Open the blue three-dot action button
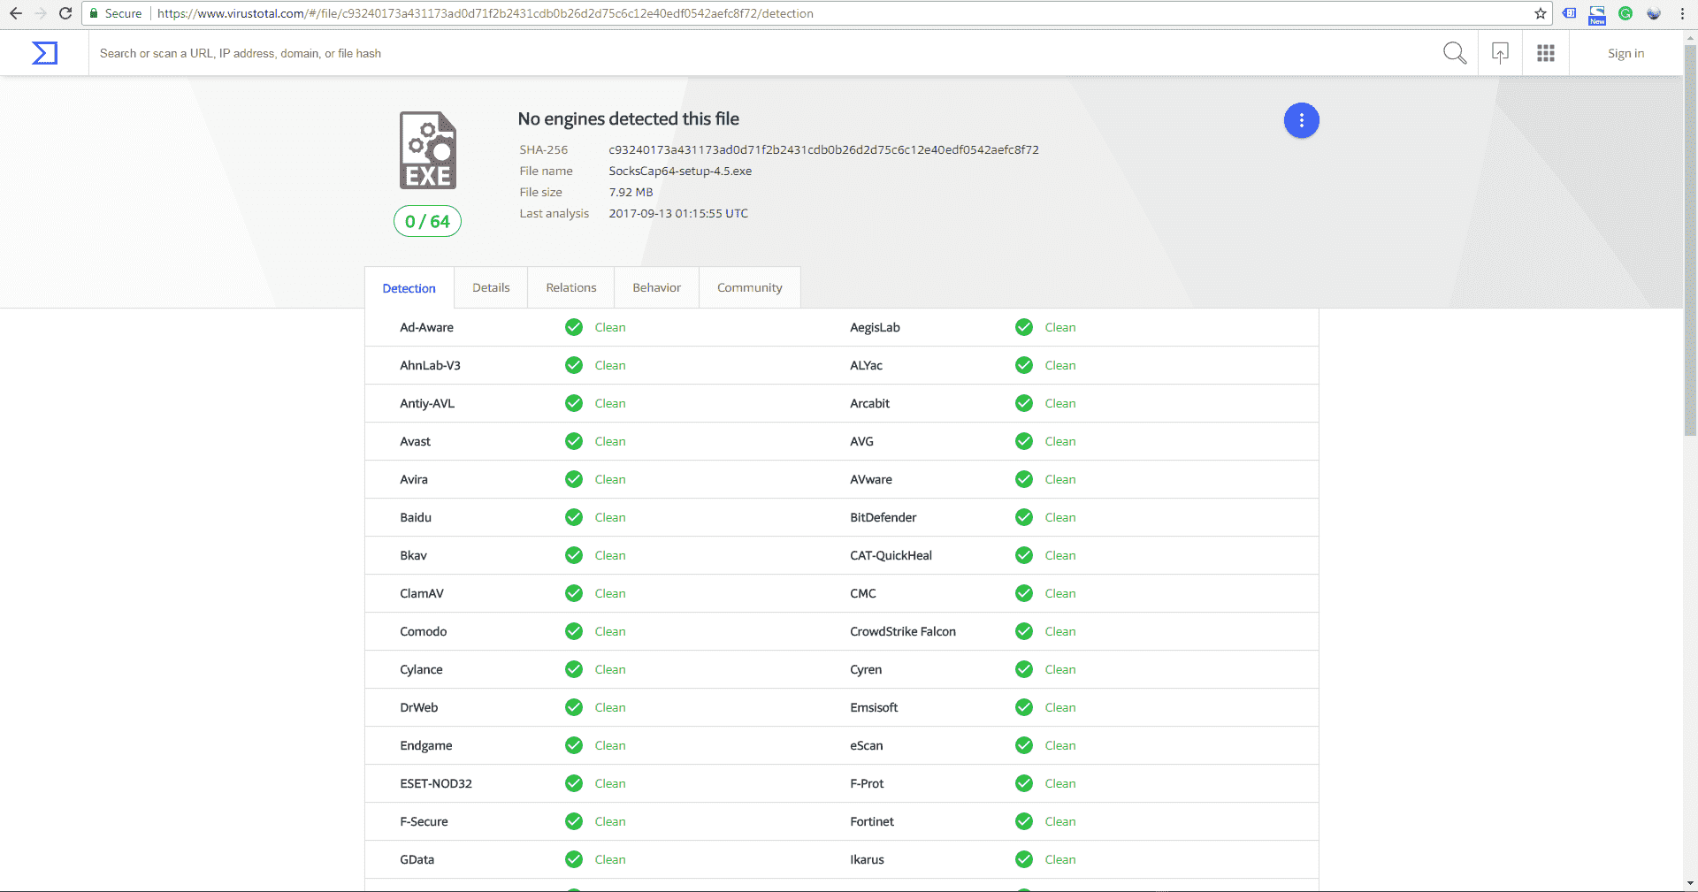The image size is (1698, 892). pyautogui.click(x=1300, y=120)
